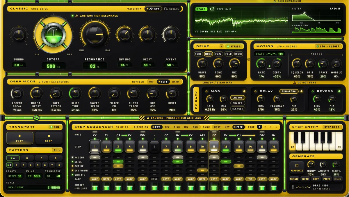This screenshot has width=349, height=197.
Task: Click the TRI LFO shape selector
Action: (x=270, y=54)
